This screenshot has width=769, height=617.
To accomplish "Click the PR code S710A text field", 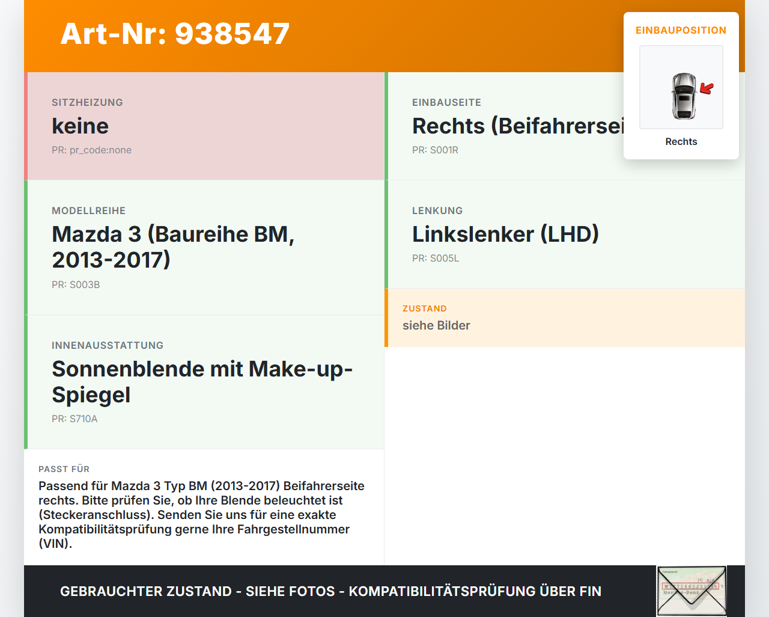I will 74,419.
